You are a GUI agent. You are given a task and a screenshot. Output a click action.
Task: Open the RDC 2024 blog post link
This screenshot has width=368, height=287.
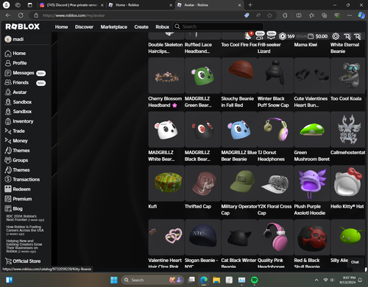coord(25,218)
